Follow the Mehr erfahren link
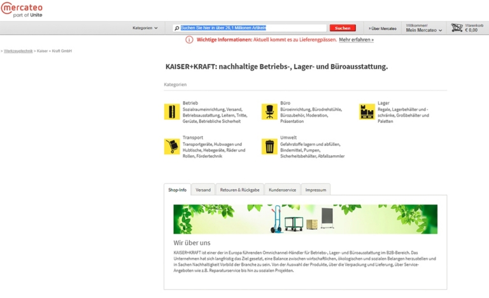489x298 pixels. 356,39
